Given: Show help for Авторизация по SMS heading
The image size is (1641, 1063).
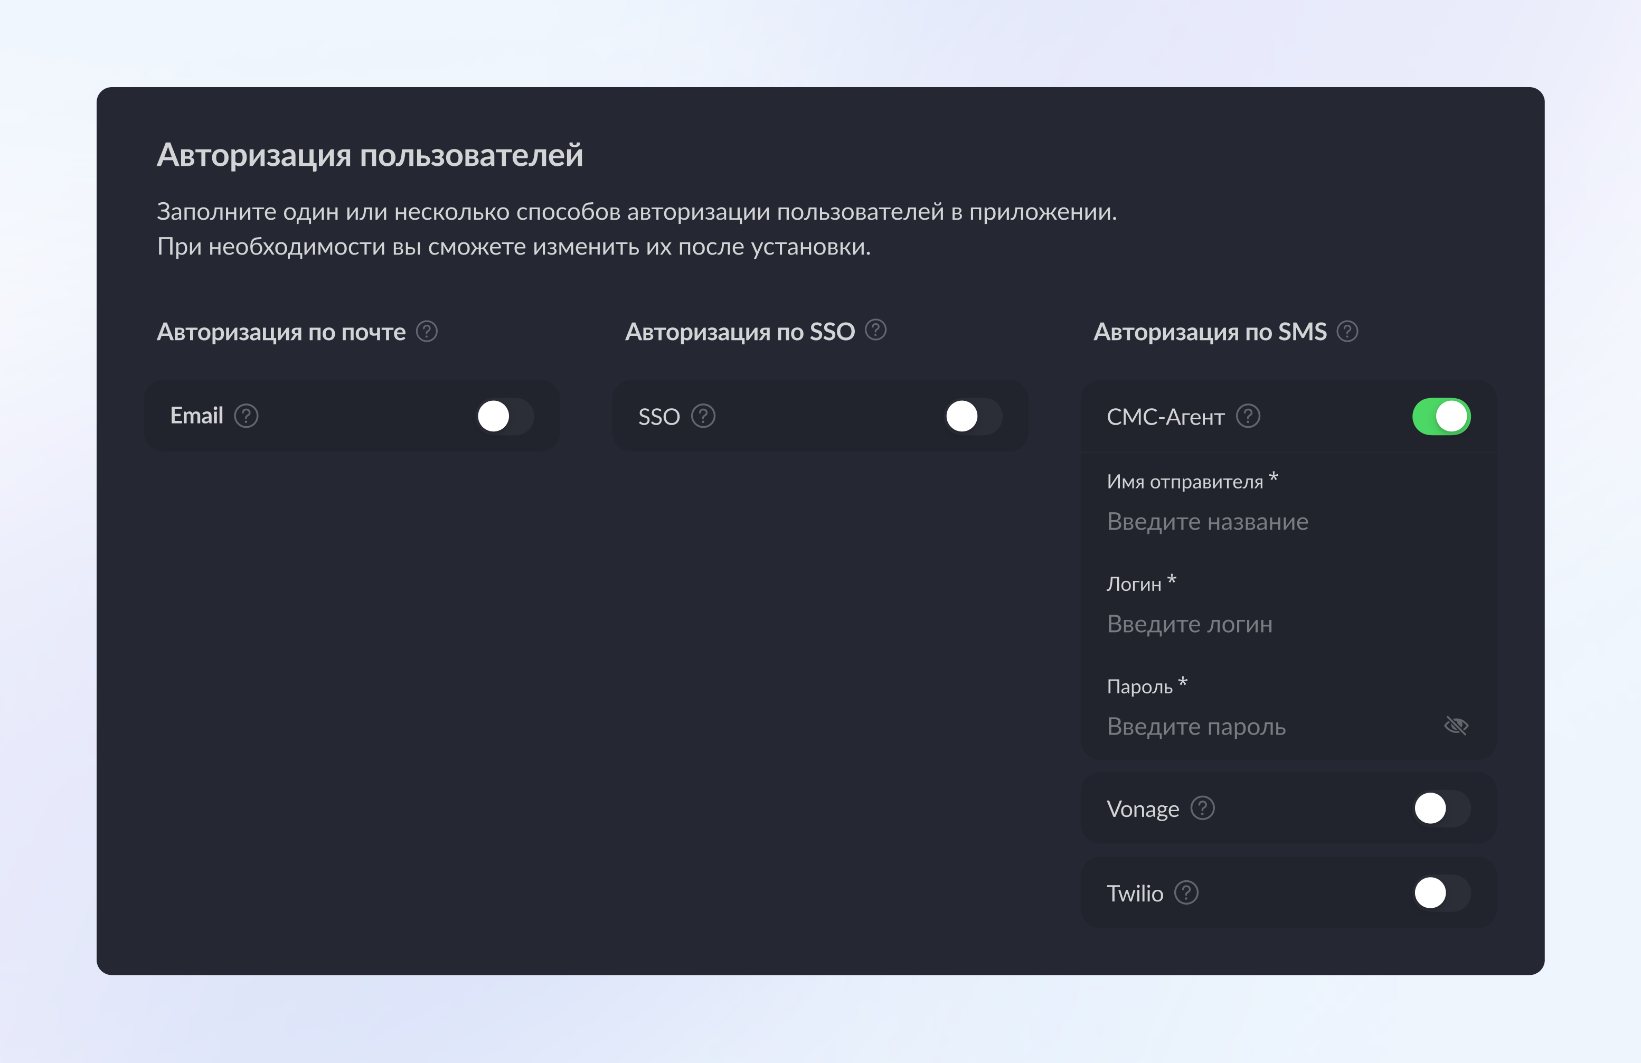Looking at the screenshot, I should [1347, 332].
